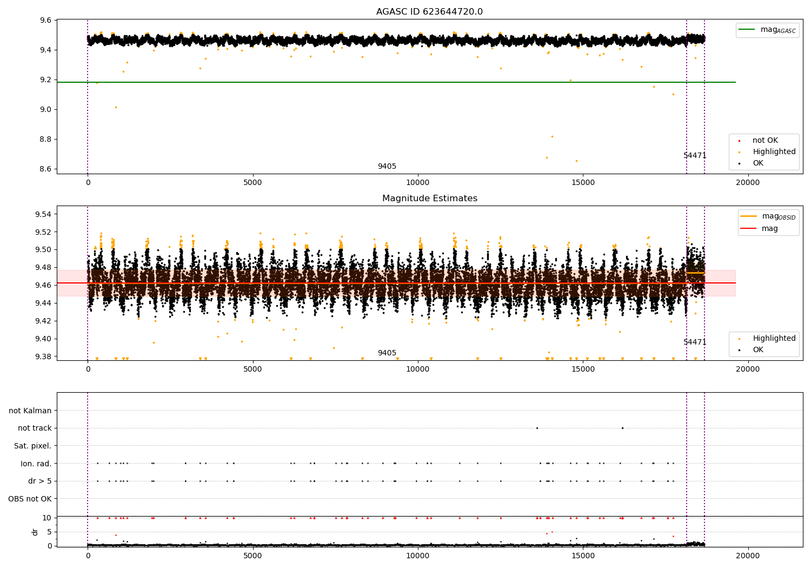Click the 9.50 y-axis tick in Magnitude Estimates plot
811x568 pixels.
click(x=43, y=250)
